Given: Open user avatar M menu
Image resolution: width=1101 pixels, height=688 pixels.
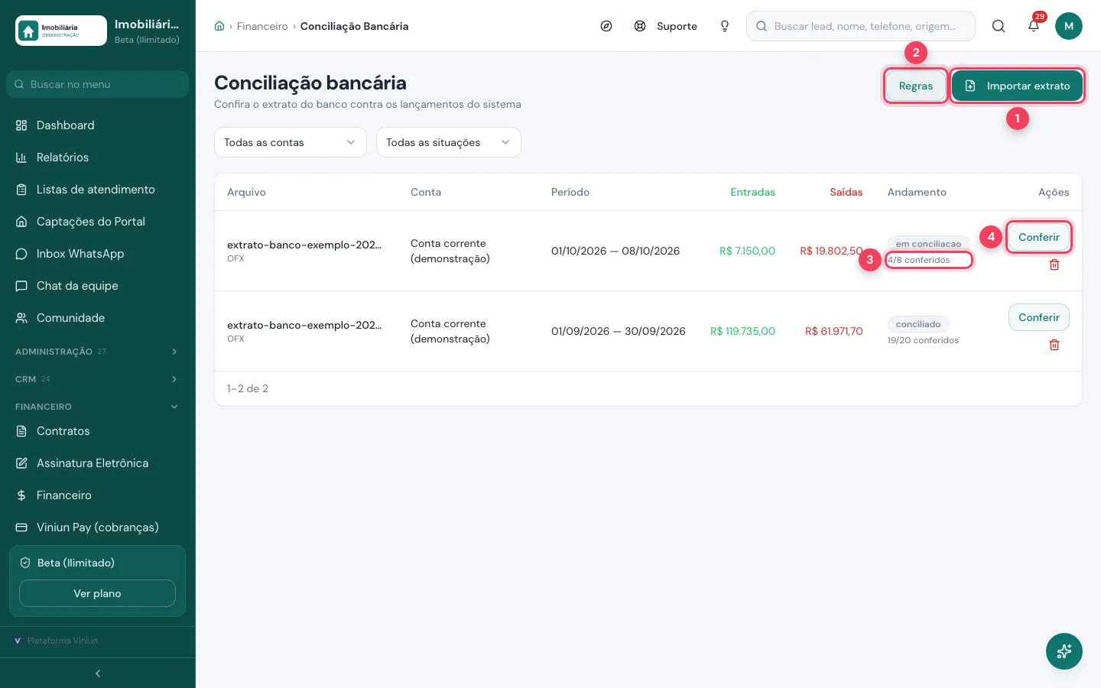Looking at the screenshot, I should (x=1069, y=26).
